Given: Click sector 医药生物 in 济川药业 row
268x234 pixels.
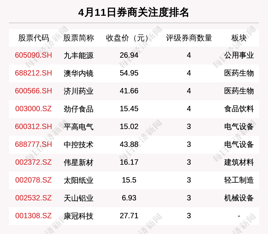Looking at the screenshot, I should point(239,91).
